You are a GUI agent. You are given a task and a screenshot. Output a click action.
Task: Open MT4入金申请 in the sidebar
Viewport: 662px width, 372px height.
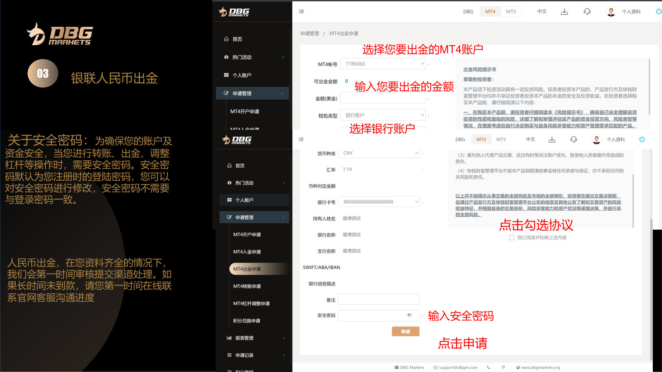coord(247,251)
